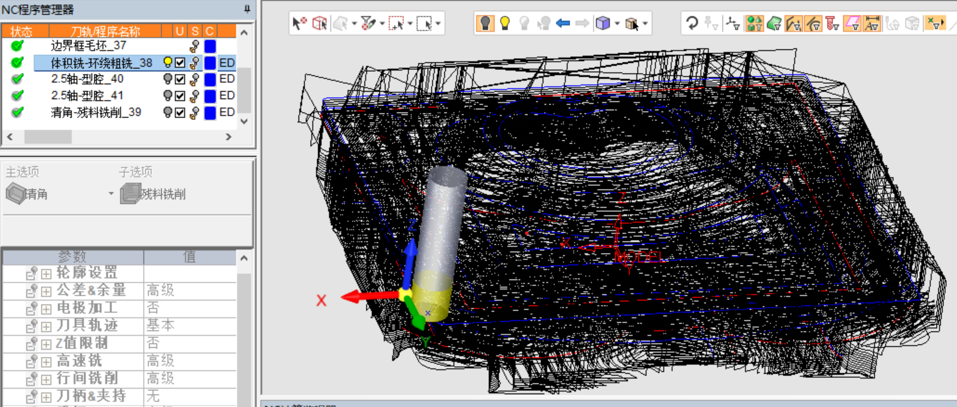Open the purple cube view dropdown arrow
Viewport: 957px width, 407px height.
(x=617, y=24)
